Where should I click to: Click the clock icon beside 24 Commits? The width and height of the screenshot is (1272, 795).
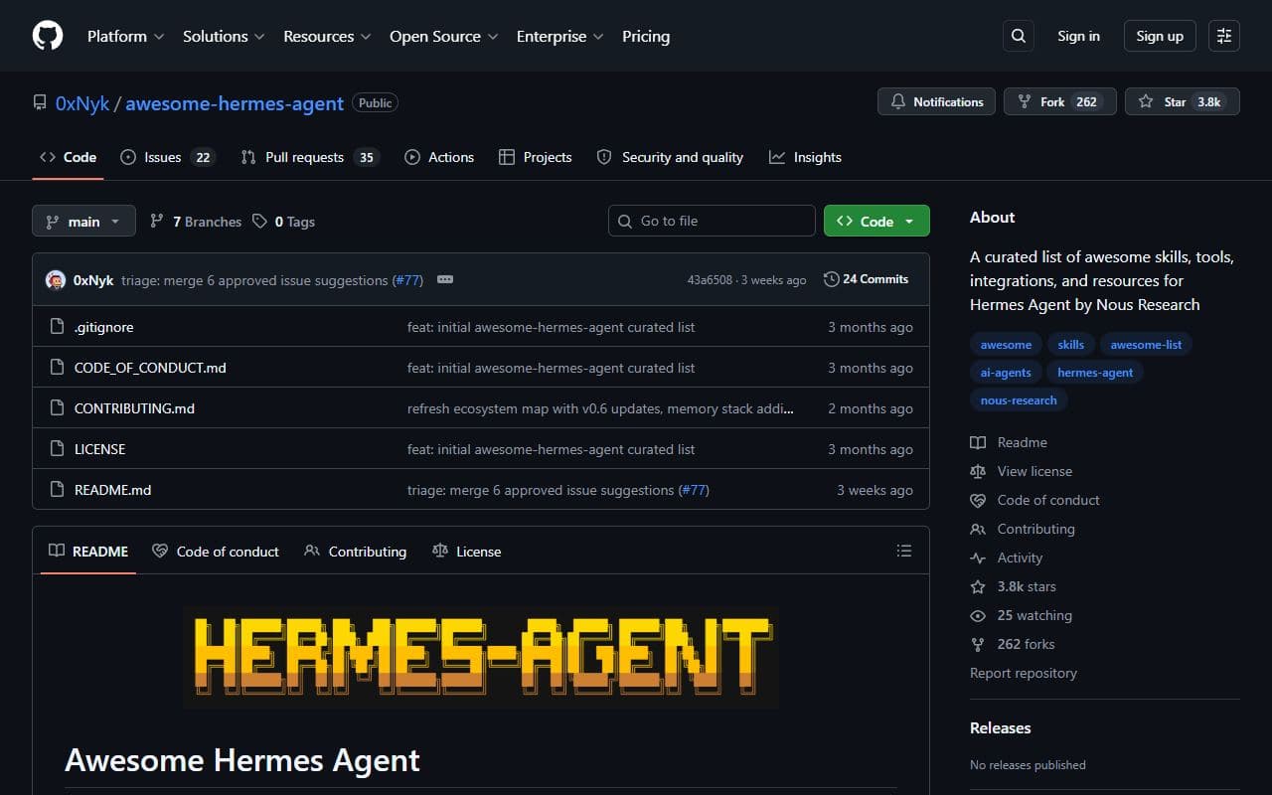pos(832,279)
